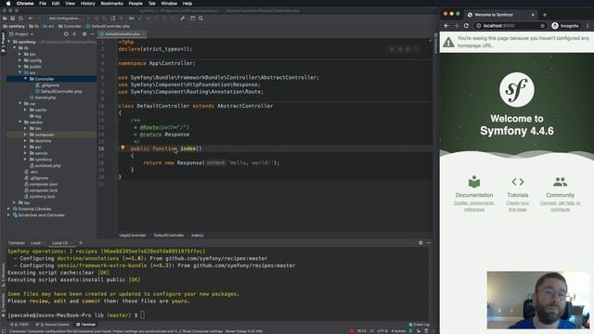
Task: Hide the terminal panel with minus icon
Action: coord(429,243)
